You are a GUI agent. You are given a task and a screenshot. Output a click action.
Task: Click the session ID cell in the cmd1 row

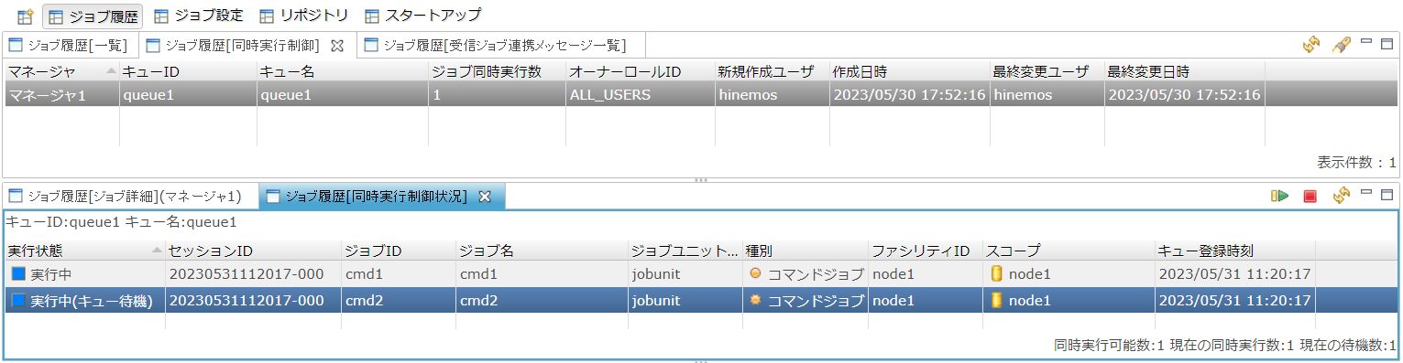pos(253,273)
